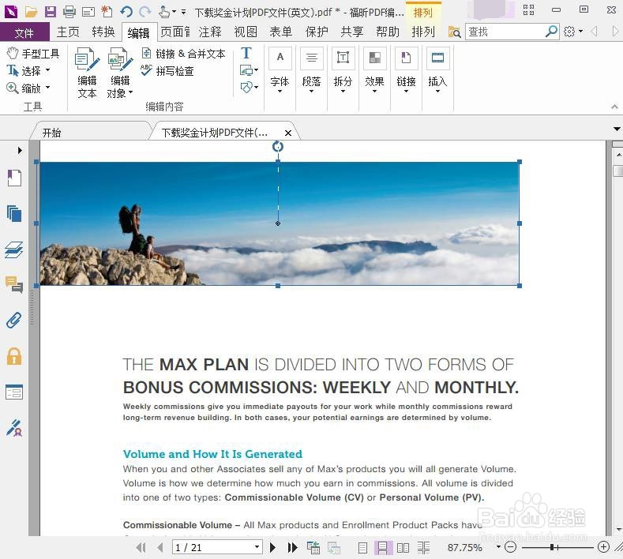Expand the Select (选择) tool options
Image resolution: width=623 pixels, height=559 pixels.
click(x=47, y=70)
